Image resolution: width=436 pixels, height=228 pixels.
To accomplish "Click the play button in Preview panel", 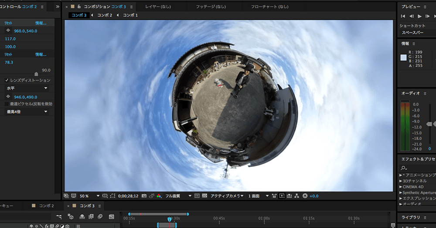I will (x=420, y=16).
